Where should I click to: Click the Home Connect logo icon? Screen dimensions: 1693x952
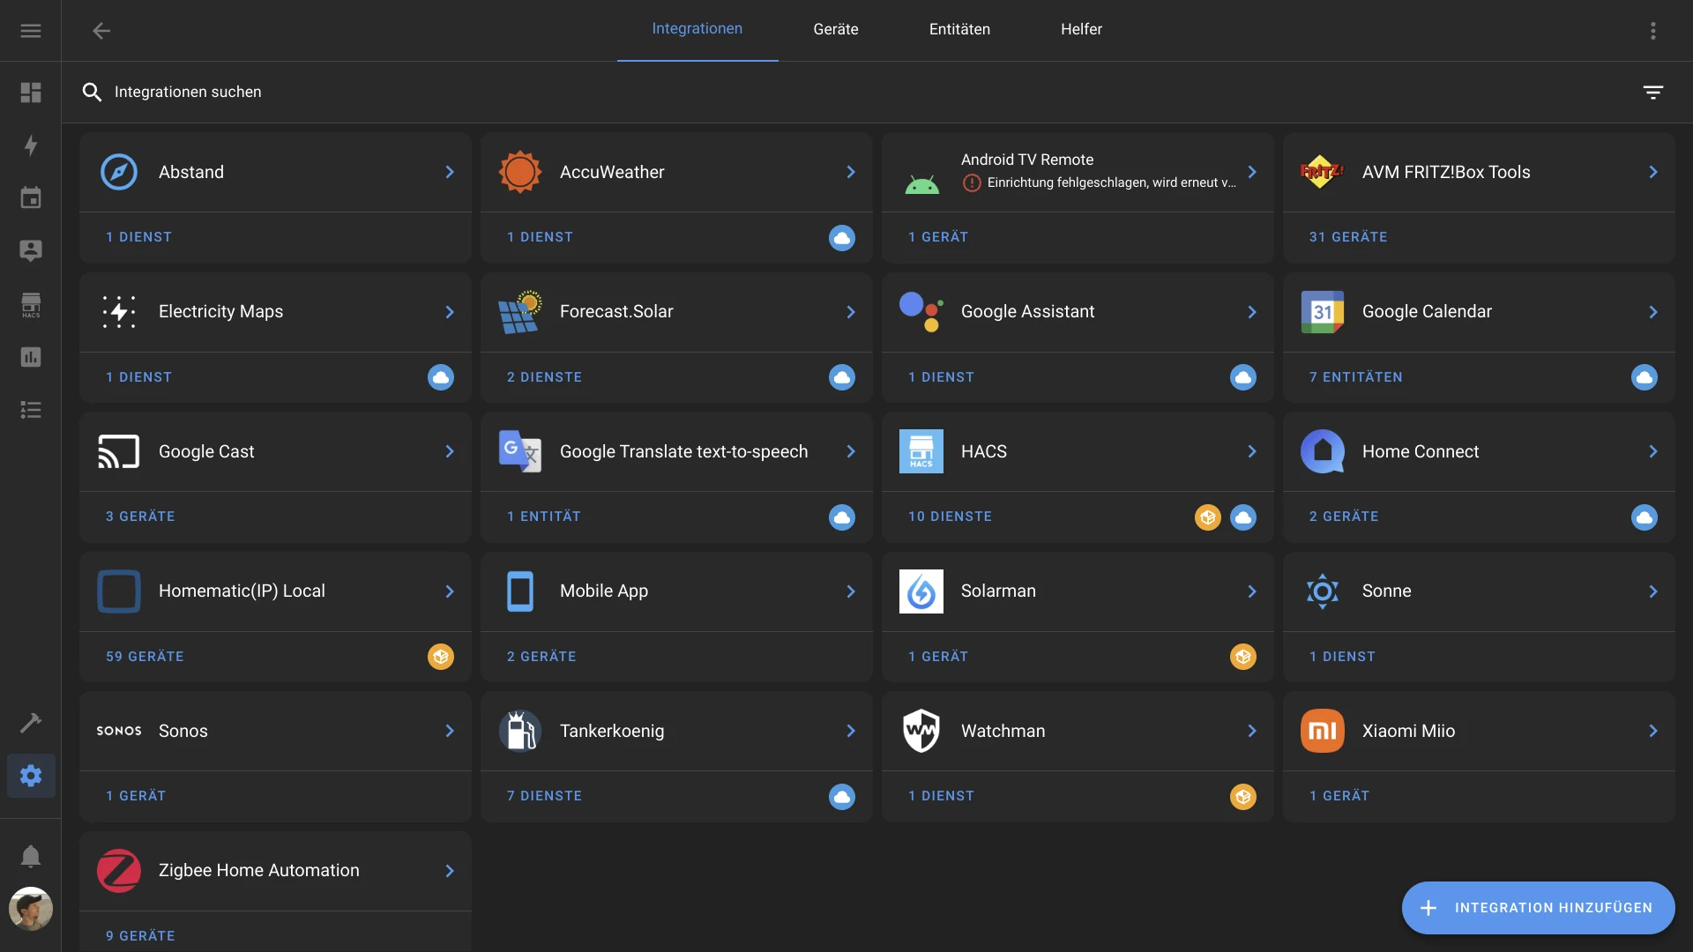point(1323,451)
